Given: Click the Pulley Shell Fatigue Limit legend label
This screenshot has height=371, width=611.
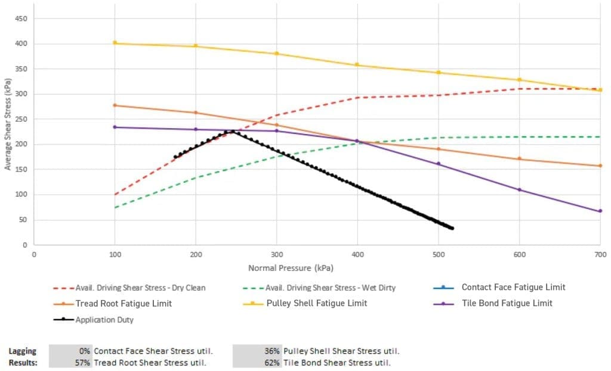Looking at the screenshot, I should point(316,303).
